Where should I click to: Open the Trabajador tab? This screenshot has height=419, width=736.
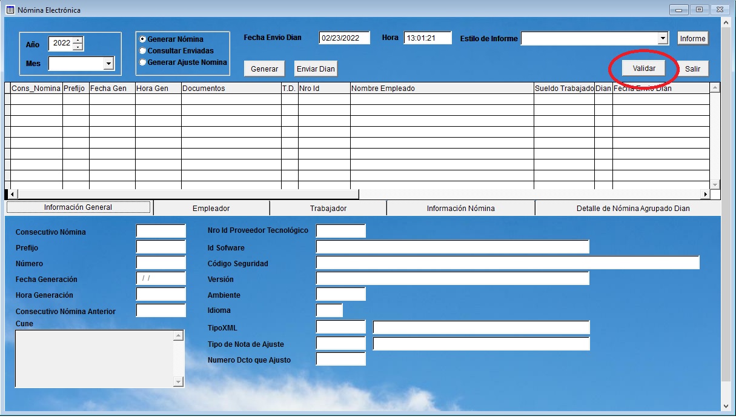tap(328, 208)
